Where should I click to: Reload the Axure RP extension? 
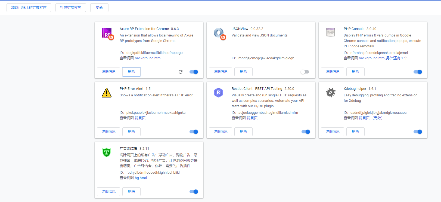pos(181,72)
